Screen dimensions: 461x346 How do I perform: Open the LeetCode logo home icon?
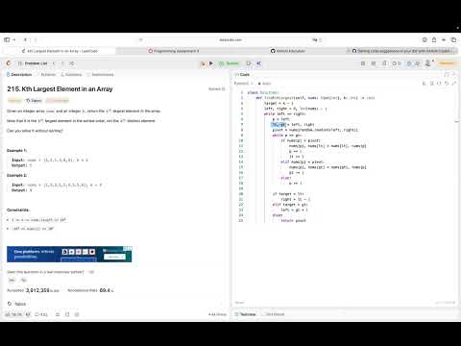tap(9, 63)
